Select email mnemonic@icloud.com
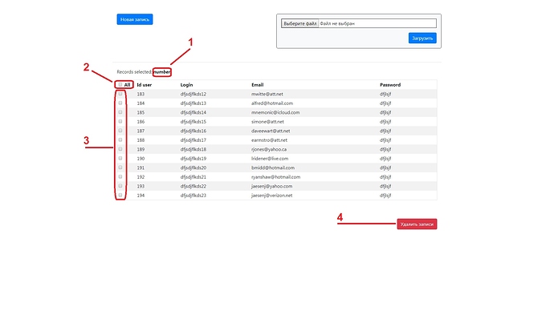Screen dimensions: 554x311 pos(275,112)
